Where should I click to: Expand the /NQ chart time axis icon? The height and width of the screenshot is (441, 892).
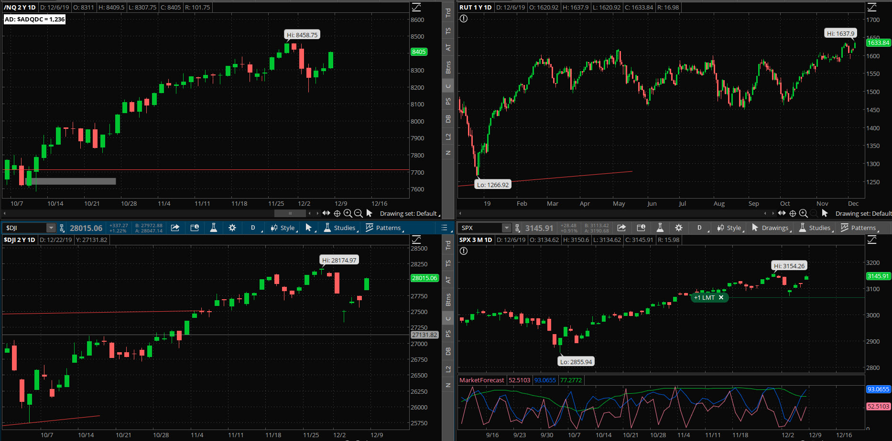326,213
